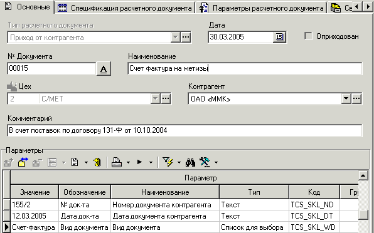The height and width of the screenshot is (233, 374).
Task: Toggle the Оприходован checkbox
Action: click(x=308, y=36)
